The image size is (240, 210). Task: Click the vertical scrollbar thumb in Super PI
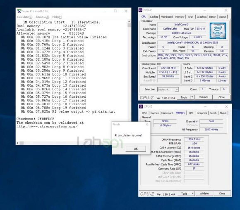tap(129, 25)
